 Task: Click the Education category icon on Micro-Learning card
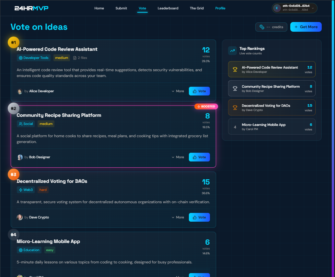(x=20, y=250)
